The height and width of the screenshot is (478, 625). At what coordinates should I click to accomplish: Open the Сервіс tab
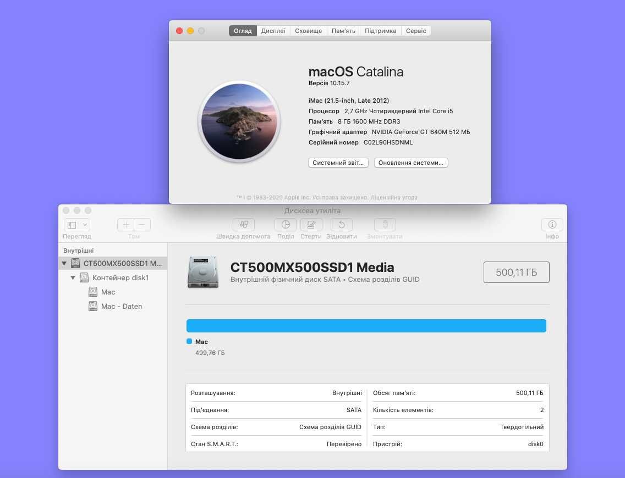[416, 31]
